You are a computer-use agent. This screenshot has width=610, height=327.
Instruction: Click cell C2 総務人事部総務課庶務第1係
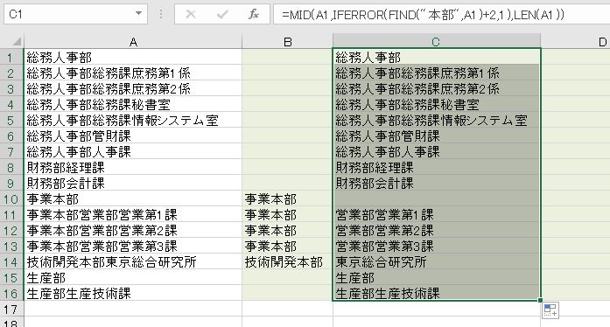point(437,73)
